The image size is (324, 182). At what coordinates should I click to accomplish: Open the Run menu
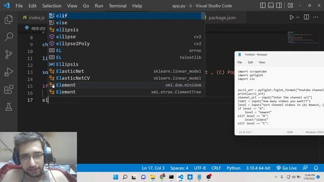coord(99,6)
